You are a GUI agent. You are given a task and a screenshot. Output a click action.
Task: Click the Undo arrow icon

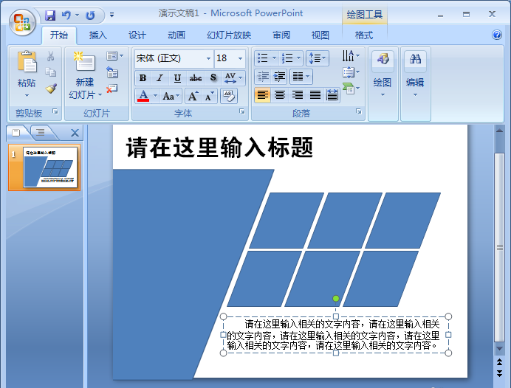[x=66, y=14]
